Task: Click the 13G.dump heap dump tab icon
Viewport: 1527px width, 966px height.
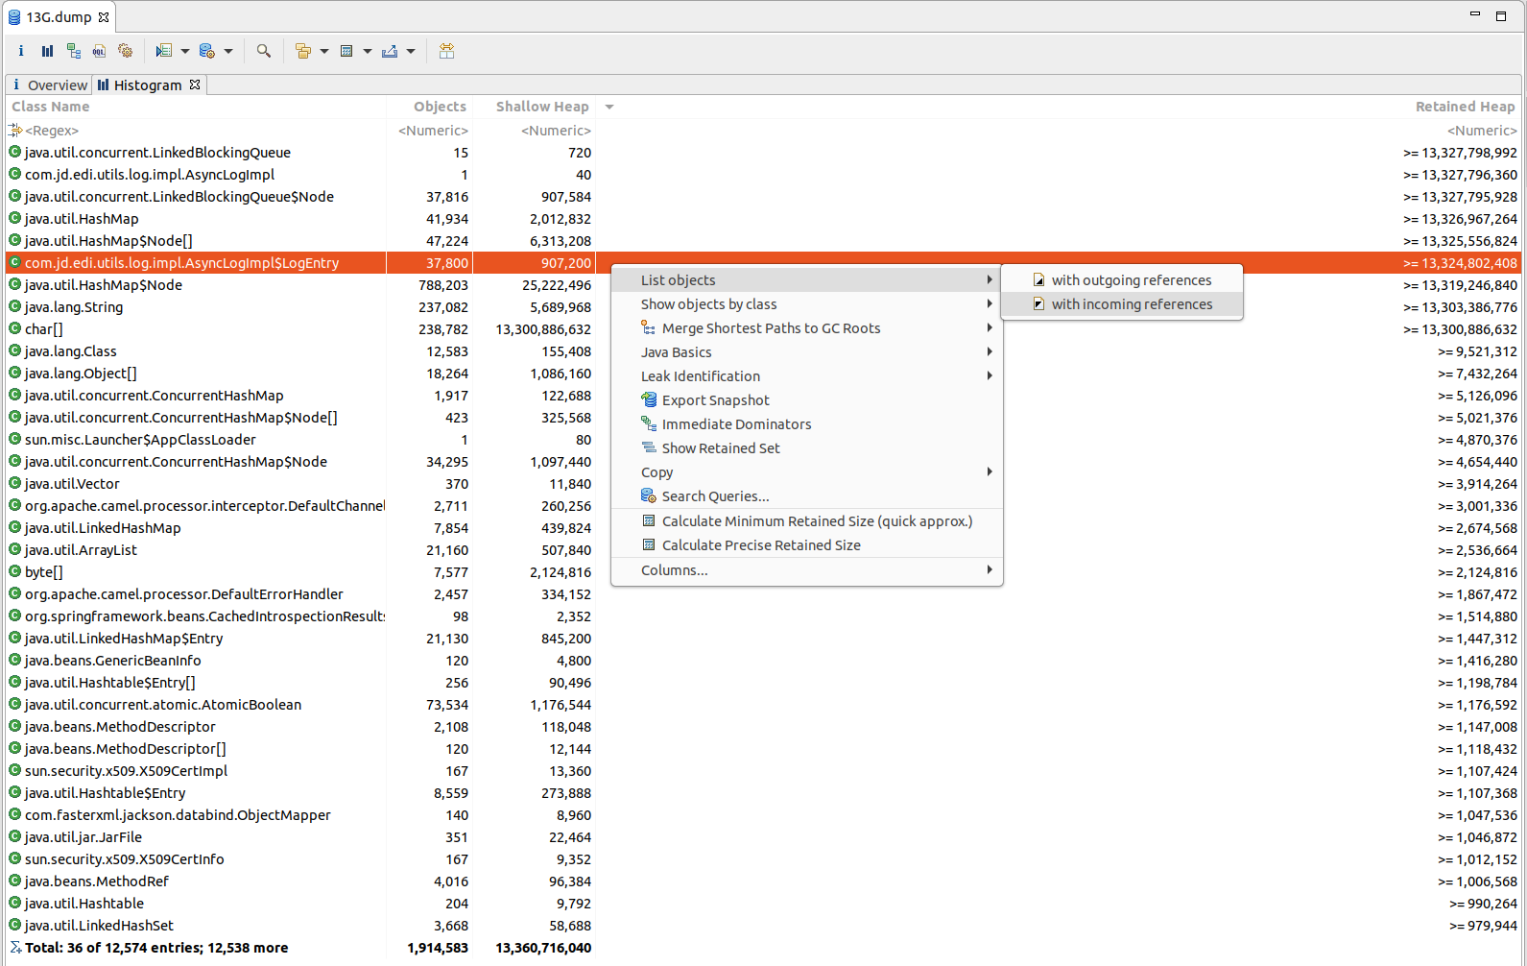Action: [x=14, y=16]
